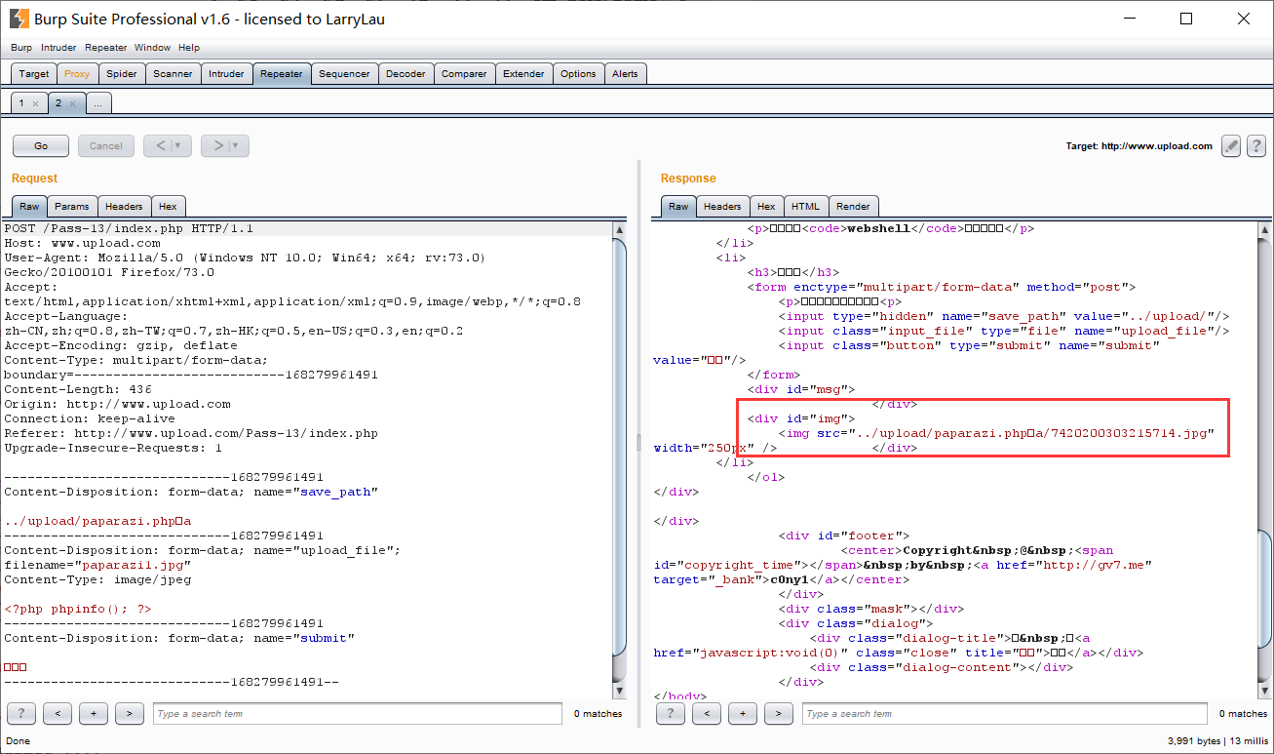The height and width of the screenshot is (754, 1274).
Task: Click the 'POST /Pass-13/index.php HTTP/1.1' line
Action: [x=129, y=228]
